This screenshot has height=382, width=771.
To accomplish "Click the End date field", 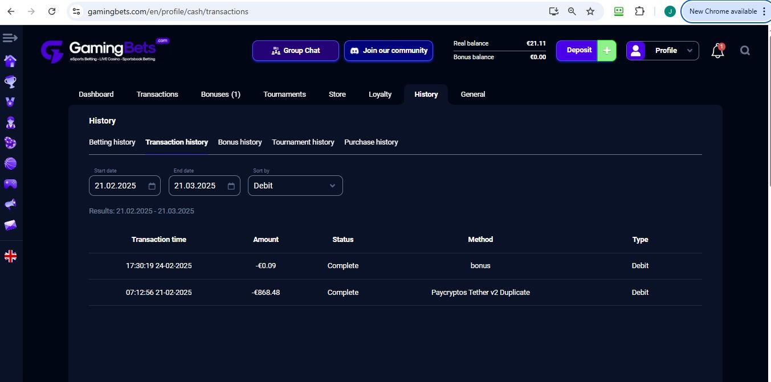I will [195, 186].
